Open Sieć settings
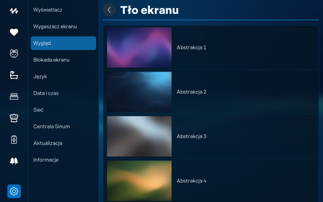Viewport: 323px width, 202px height. coord(63,110)
